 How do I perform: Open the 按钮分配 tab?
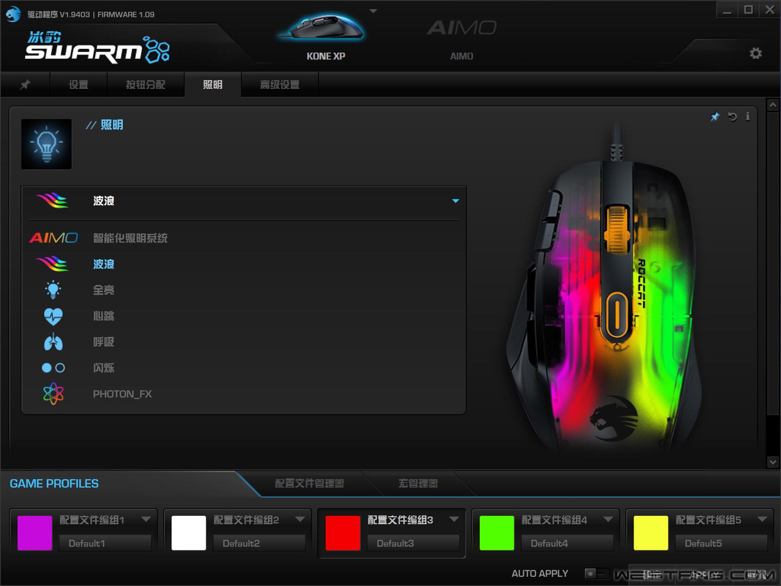pyautogui.click(x=146, y=85)
